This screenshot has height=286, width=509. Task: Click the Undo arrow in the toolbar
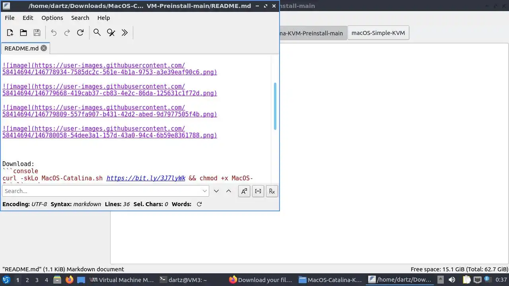click(x=54, y=33)
